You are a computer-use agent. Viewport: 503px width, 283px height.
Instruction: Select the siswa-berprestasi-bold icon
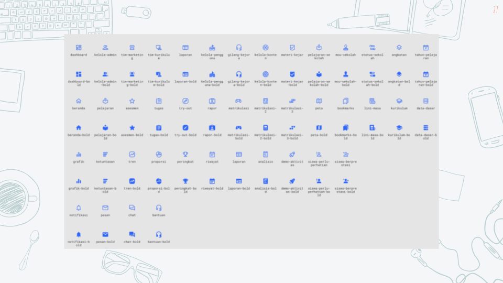[345, 181]
